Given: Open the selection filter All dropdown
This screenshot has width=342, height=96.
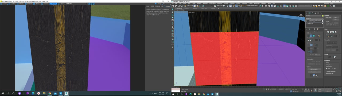Looking at the screenshot, I should (x=190, y=6).
